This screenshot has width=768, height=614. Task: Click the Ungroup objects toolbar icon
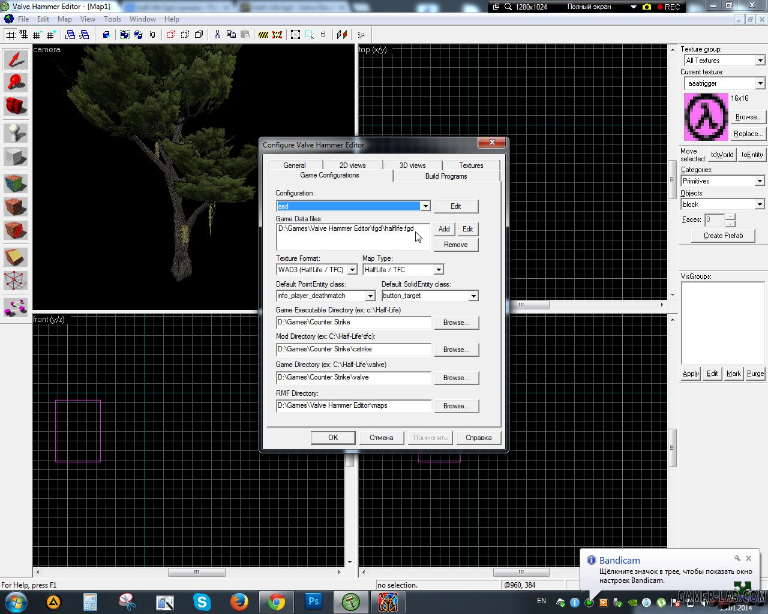click(x=137, y=35)
